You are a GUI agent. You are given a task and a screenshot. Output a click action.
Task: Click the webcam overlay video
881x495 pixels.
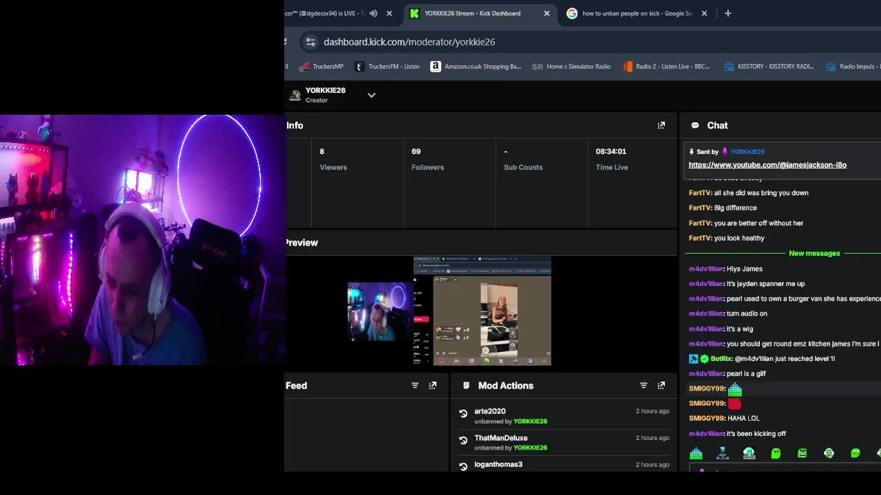[x=142, y=240]
